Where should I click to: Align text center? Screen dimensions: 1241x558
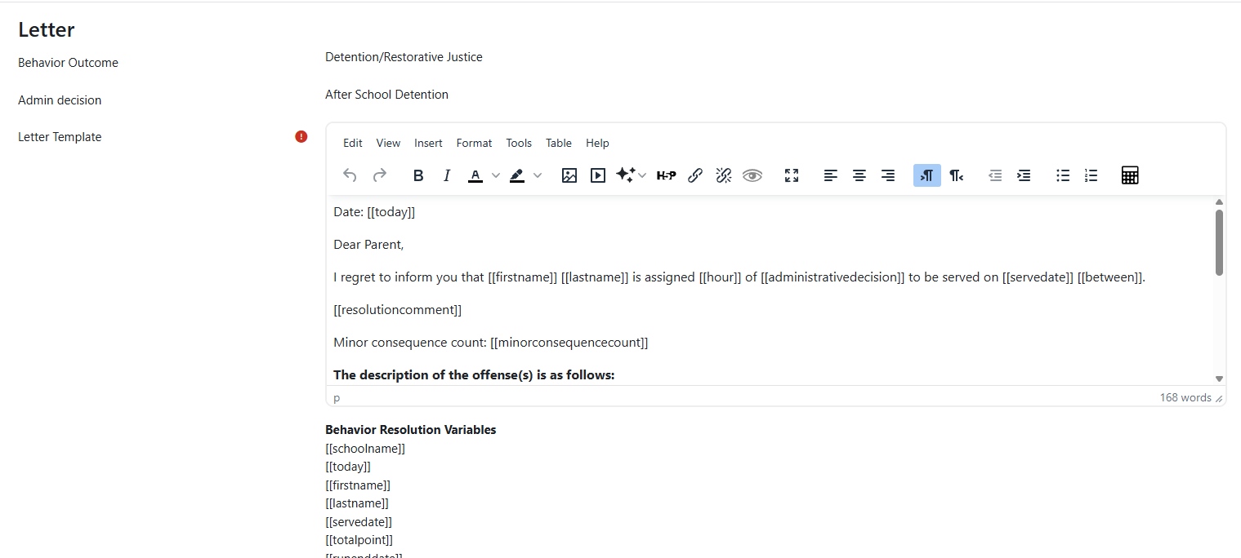tap(859, 175)
